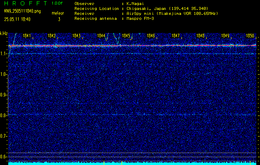260x165 pixels.
Task: Click the 1847 time marker
Action: (x=176, y=35)
